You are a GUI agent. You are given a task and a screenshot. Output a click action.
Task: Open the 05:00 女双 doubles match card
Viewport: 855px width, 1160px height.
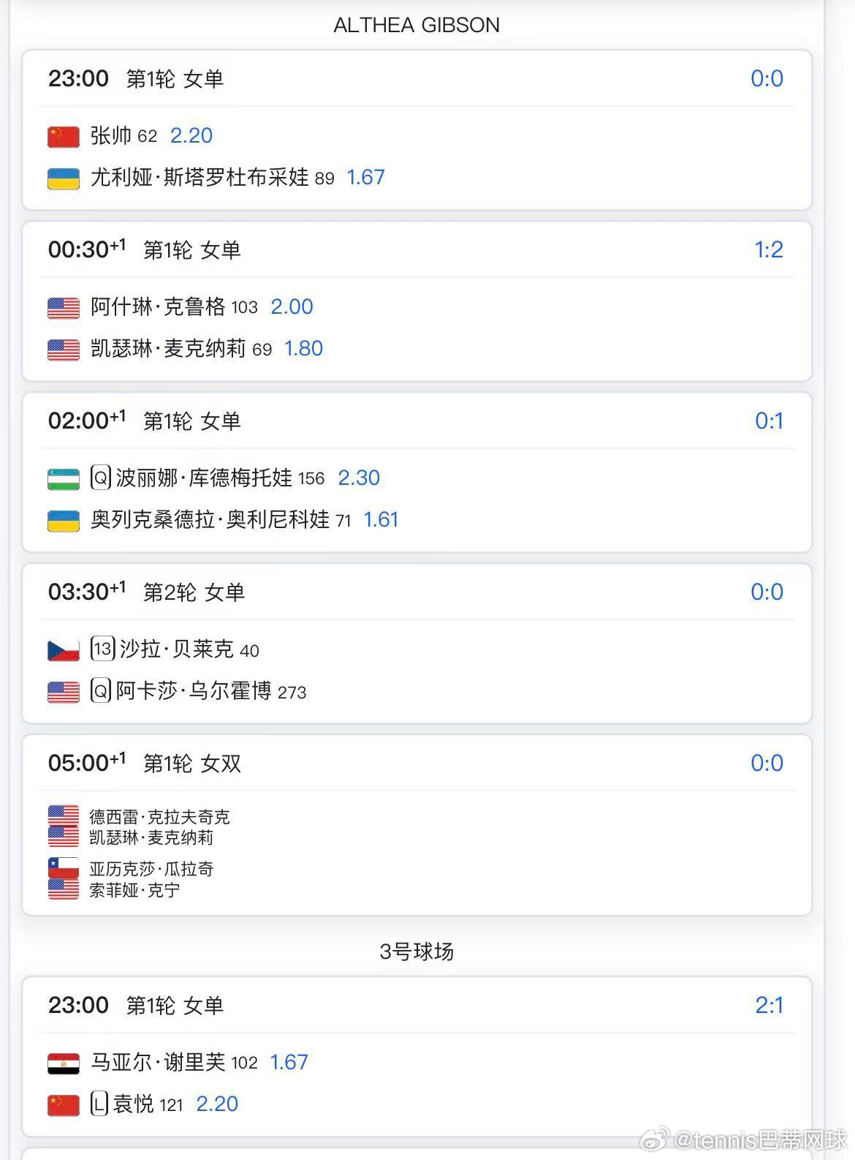coord(417,825)
